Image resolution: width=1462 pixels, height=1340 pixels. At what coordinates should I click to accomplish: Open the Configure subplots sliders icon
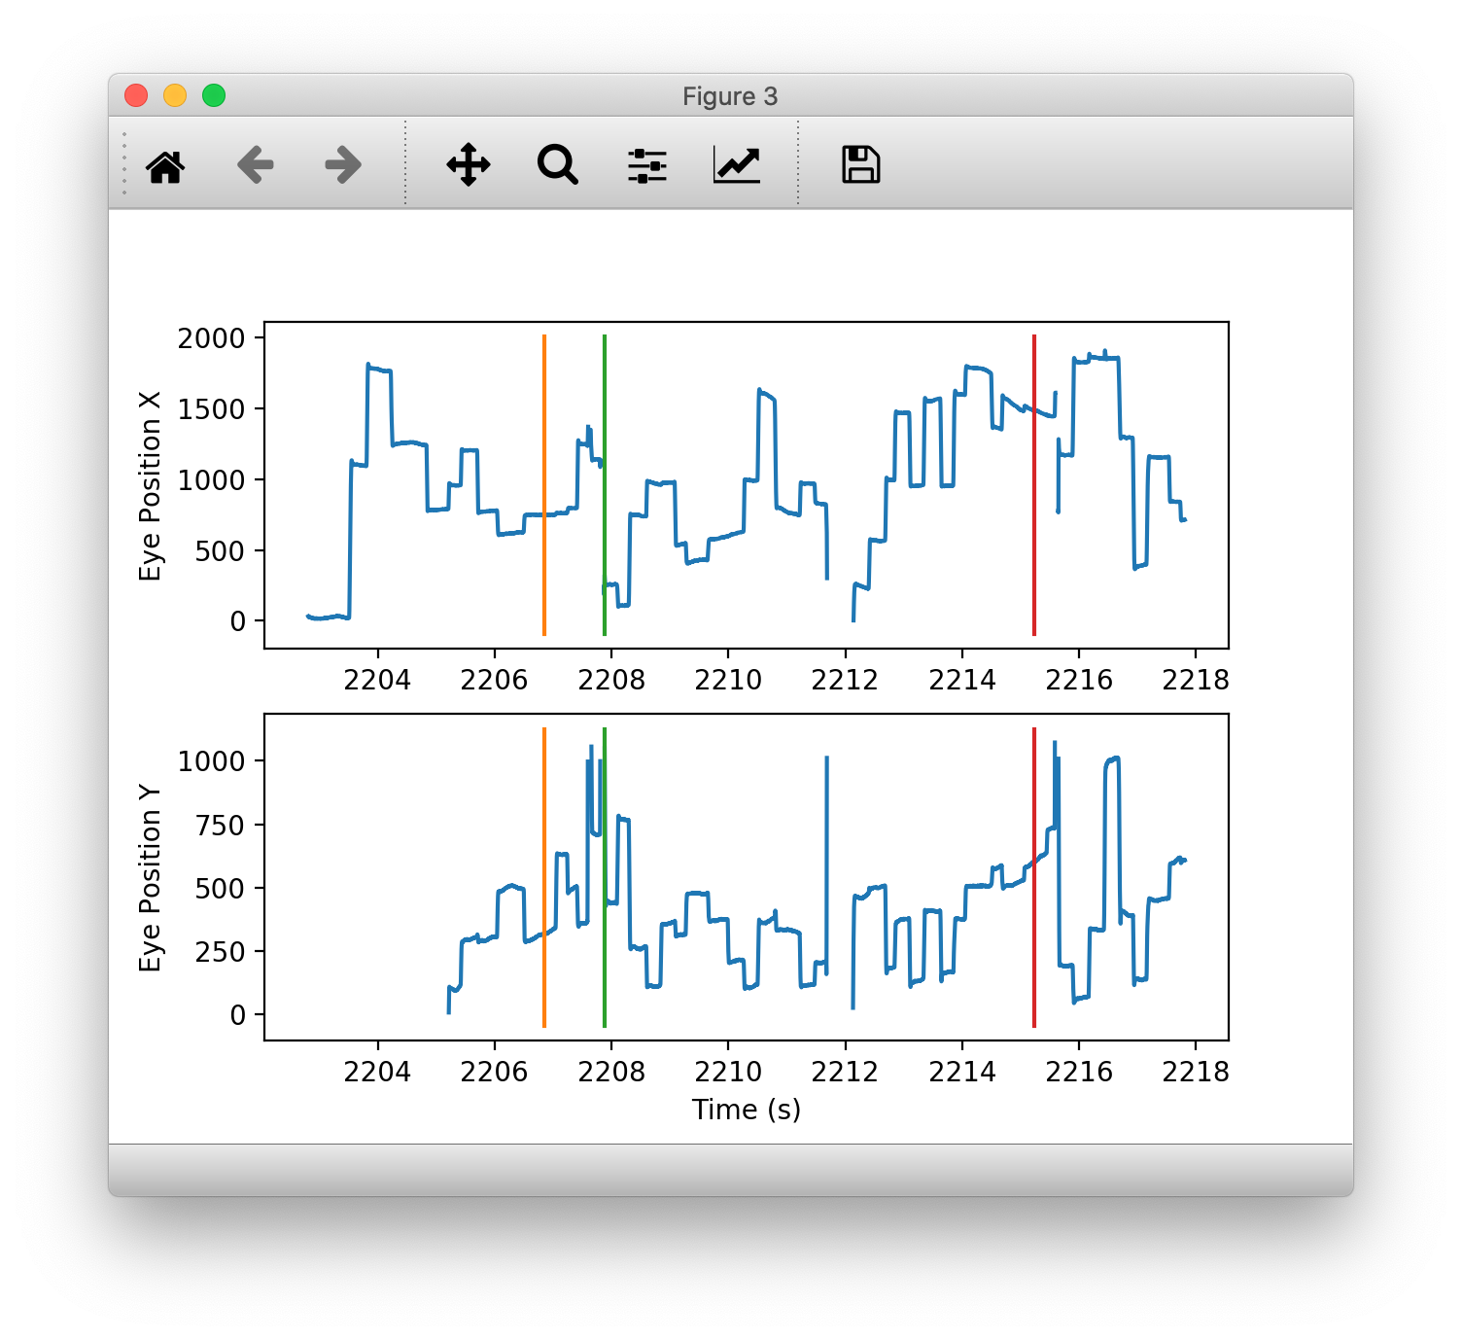point(647,165)
